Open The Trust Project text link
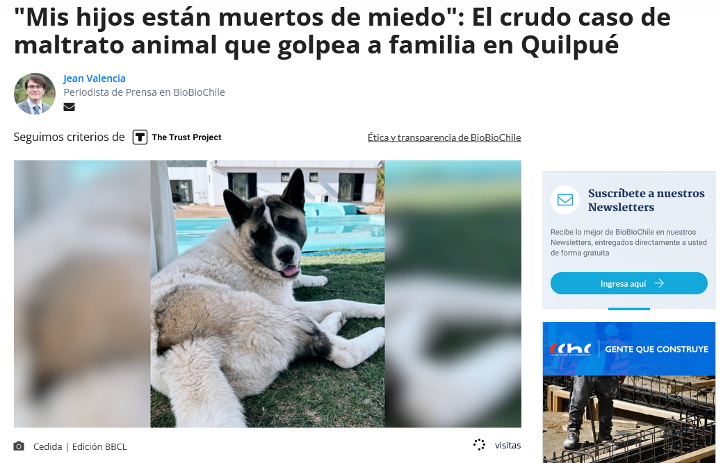The height and width of the screenshot is (463, 723). pos(186,137)
